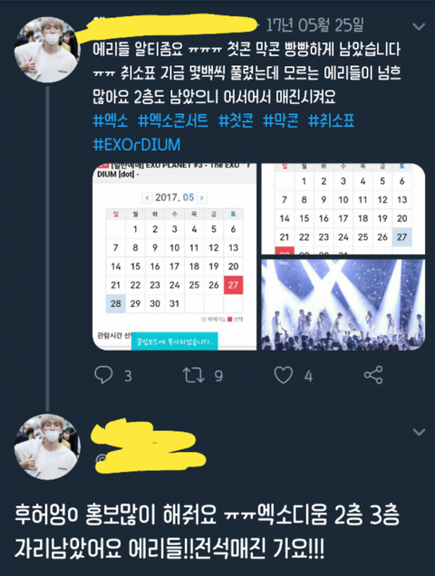Image resolution: width=435 pixels, height=576 pixels.
Task: Open the first tweet author's profile picture
Action: (47, 50)
